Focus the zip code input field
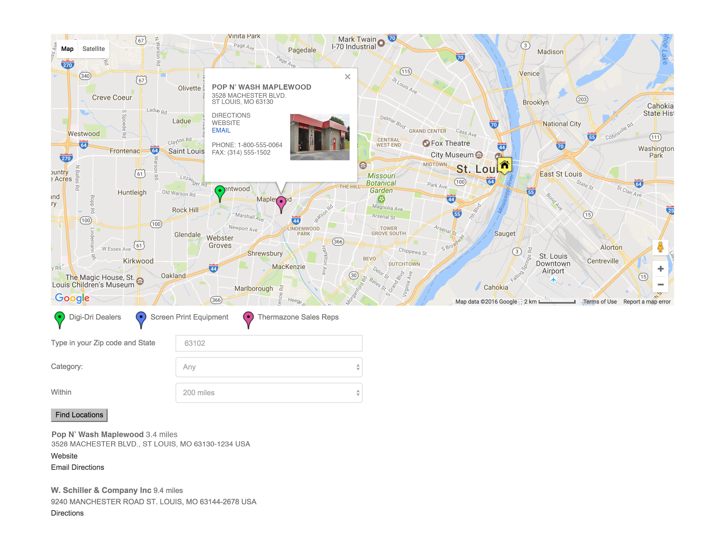This screenshot has height=547, width=725. click(x=269, y=343)
